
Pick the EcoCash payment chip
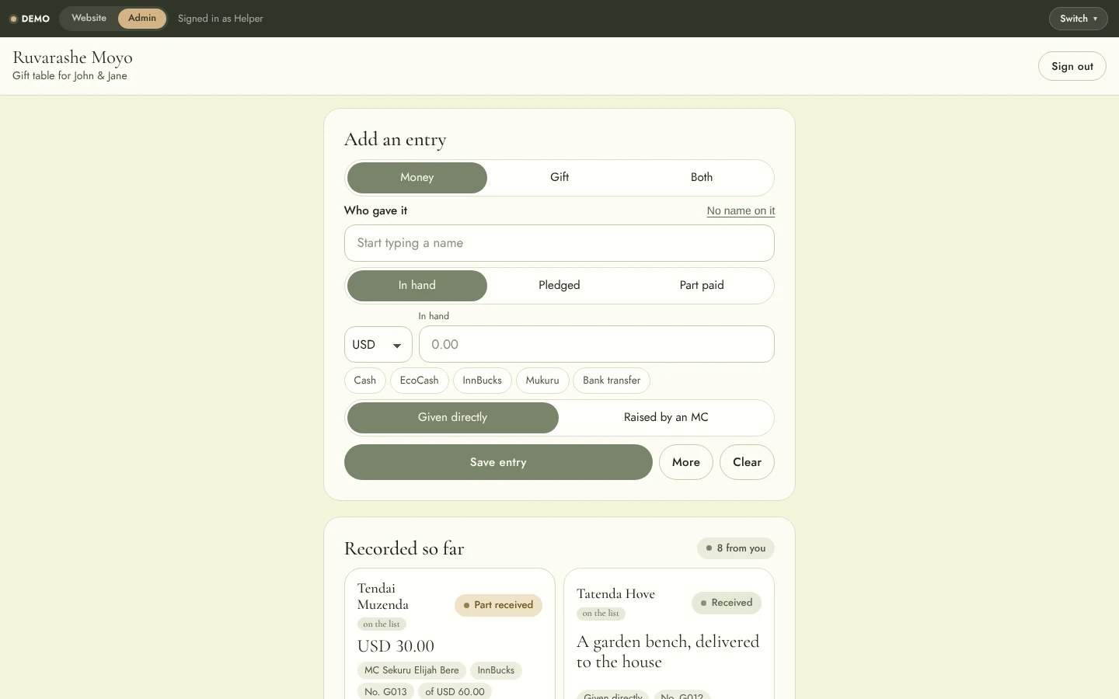(x=420, y=381)
